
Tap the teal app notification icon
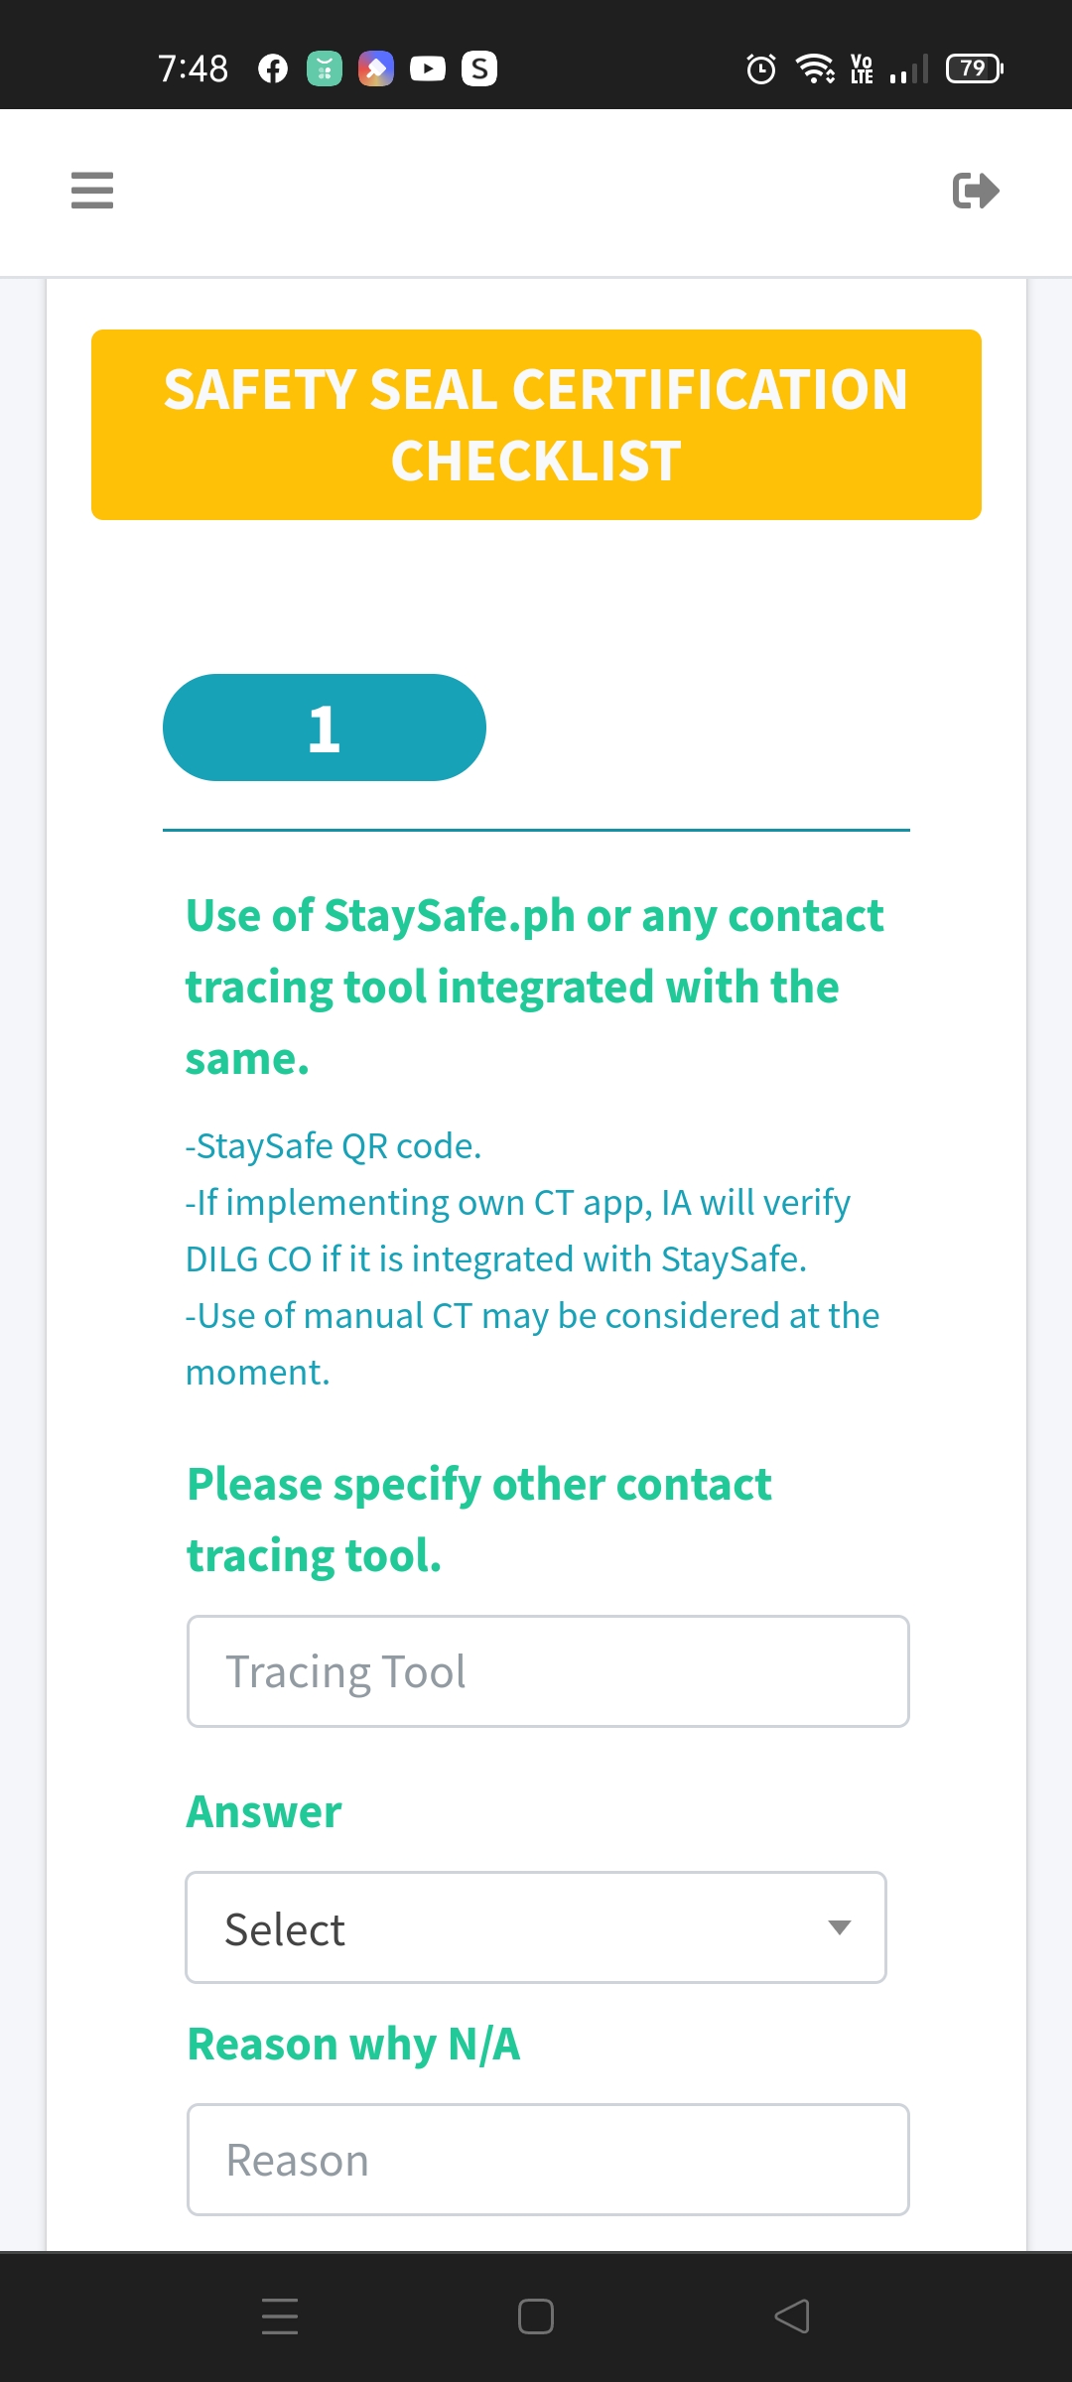(x=325, y=68)
